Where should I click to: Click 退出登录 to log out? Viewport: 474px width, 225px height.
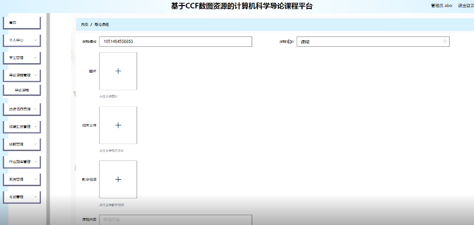(x=466, y=6)
